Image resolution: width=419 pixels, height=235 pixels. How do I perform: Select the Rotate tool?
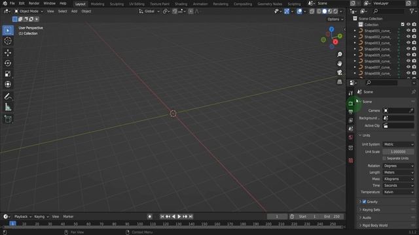point(8,63)
